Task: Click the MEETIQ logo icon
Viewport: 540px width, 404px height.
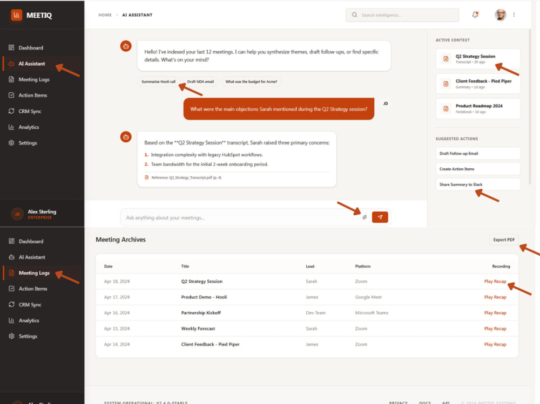Action: click(x=16, y=15)
